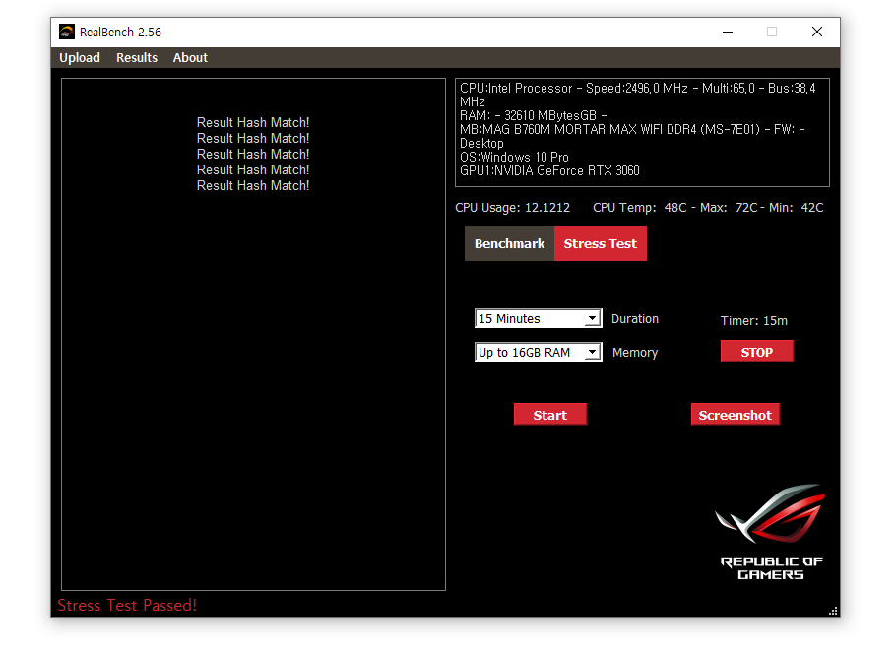Click the Memory label
Viewport: 896px width, 658px height.
(x=635, y=353)
